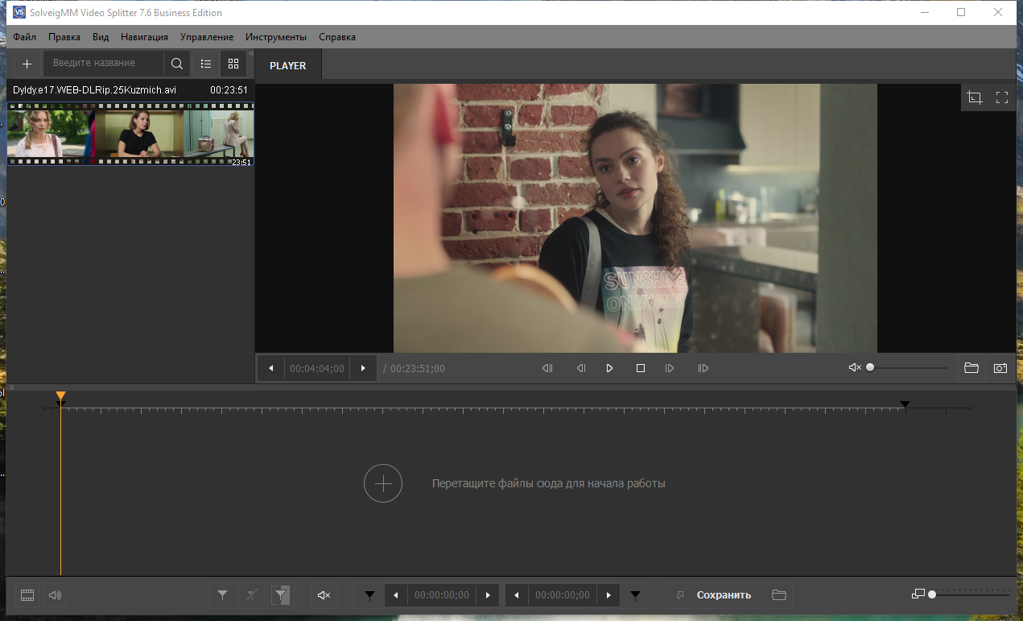Toggle the player's mute speaker icon
Viewport: 1023px width, 621px height.
[x=855, y=368]
